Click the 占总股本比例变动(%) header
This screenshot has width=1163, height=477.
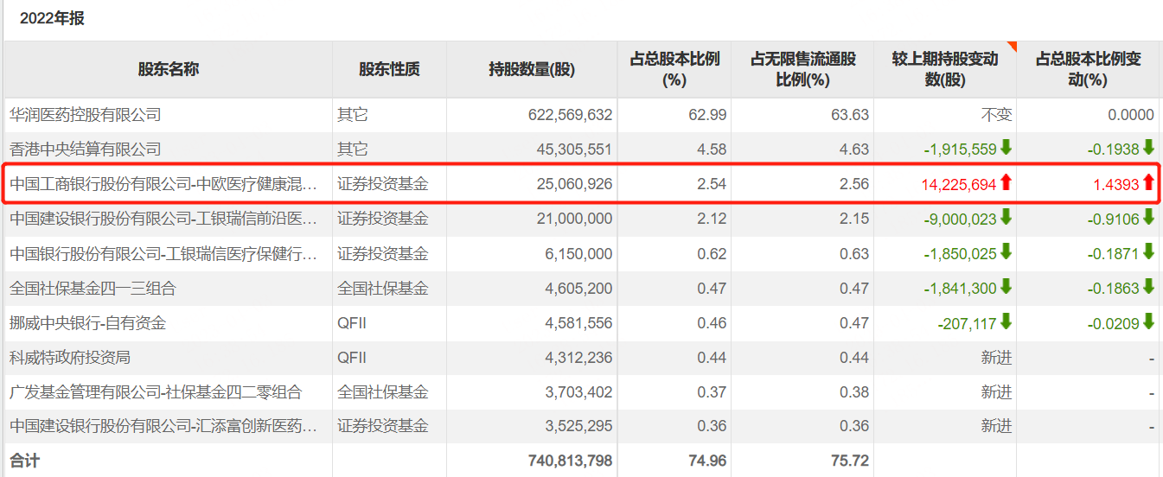coord(1089,69)
